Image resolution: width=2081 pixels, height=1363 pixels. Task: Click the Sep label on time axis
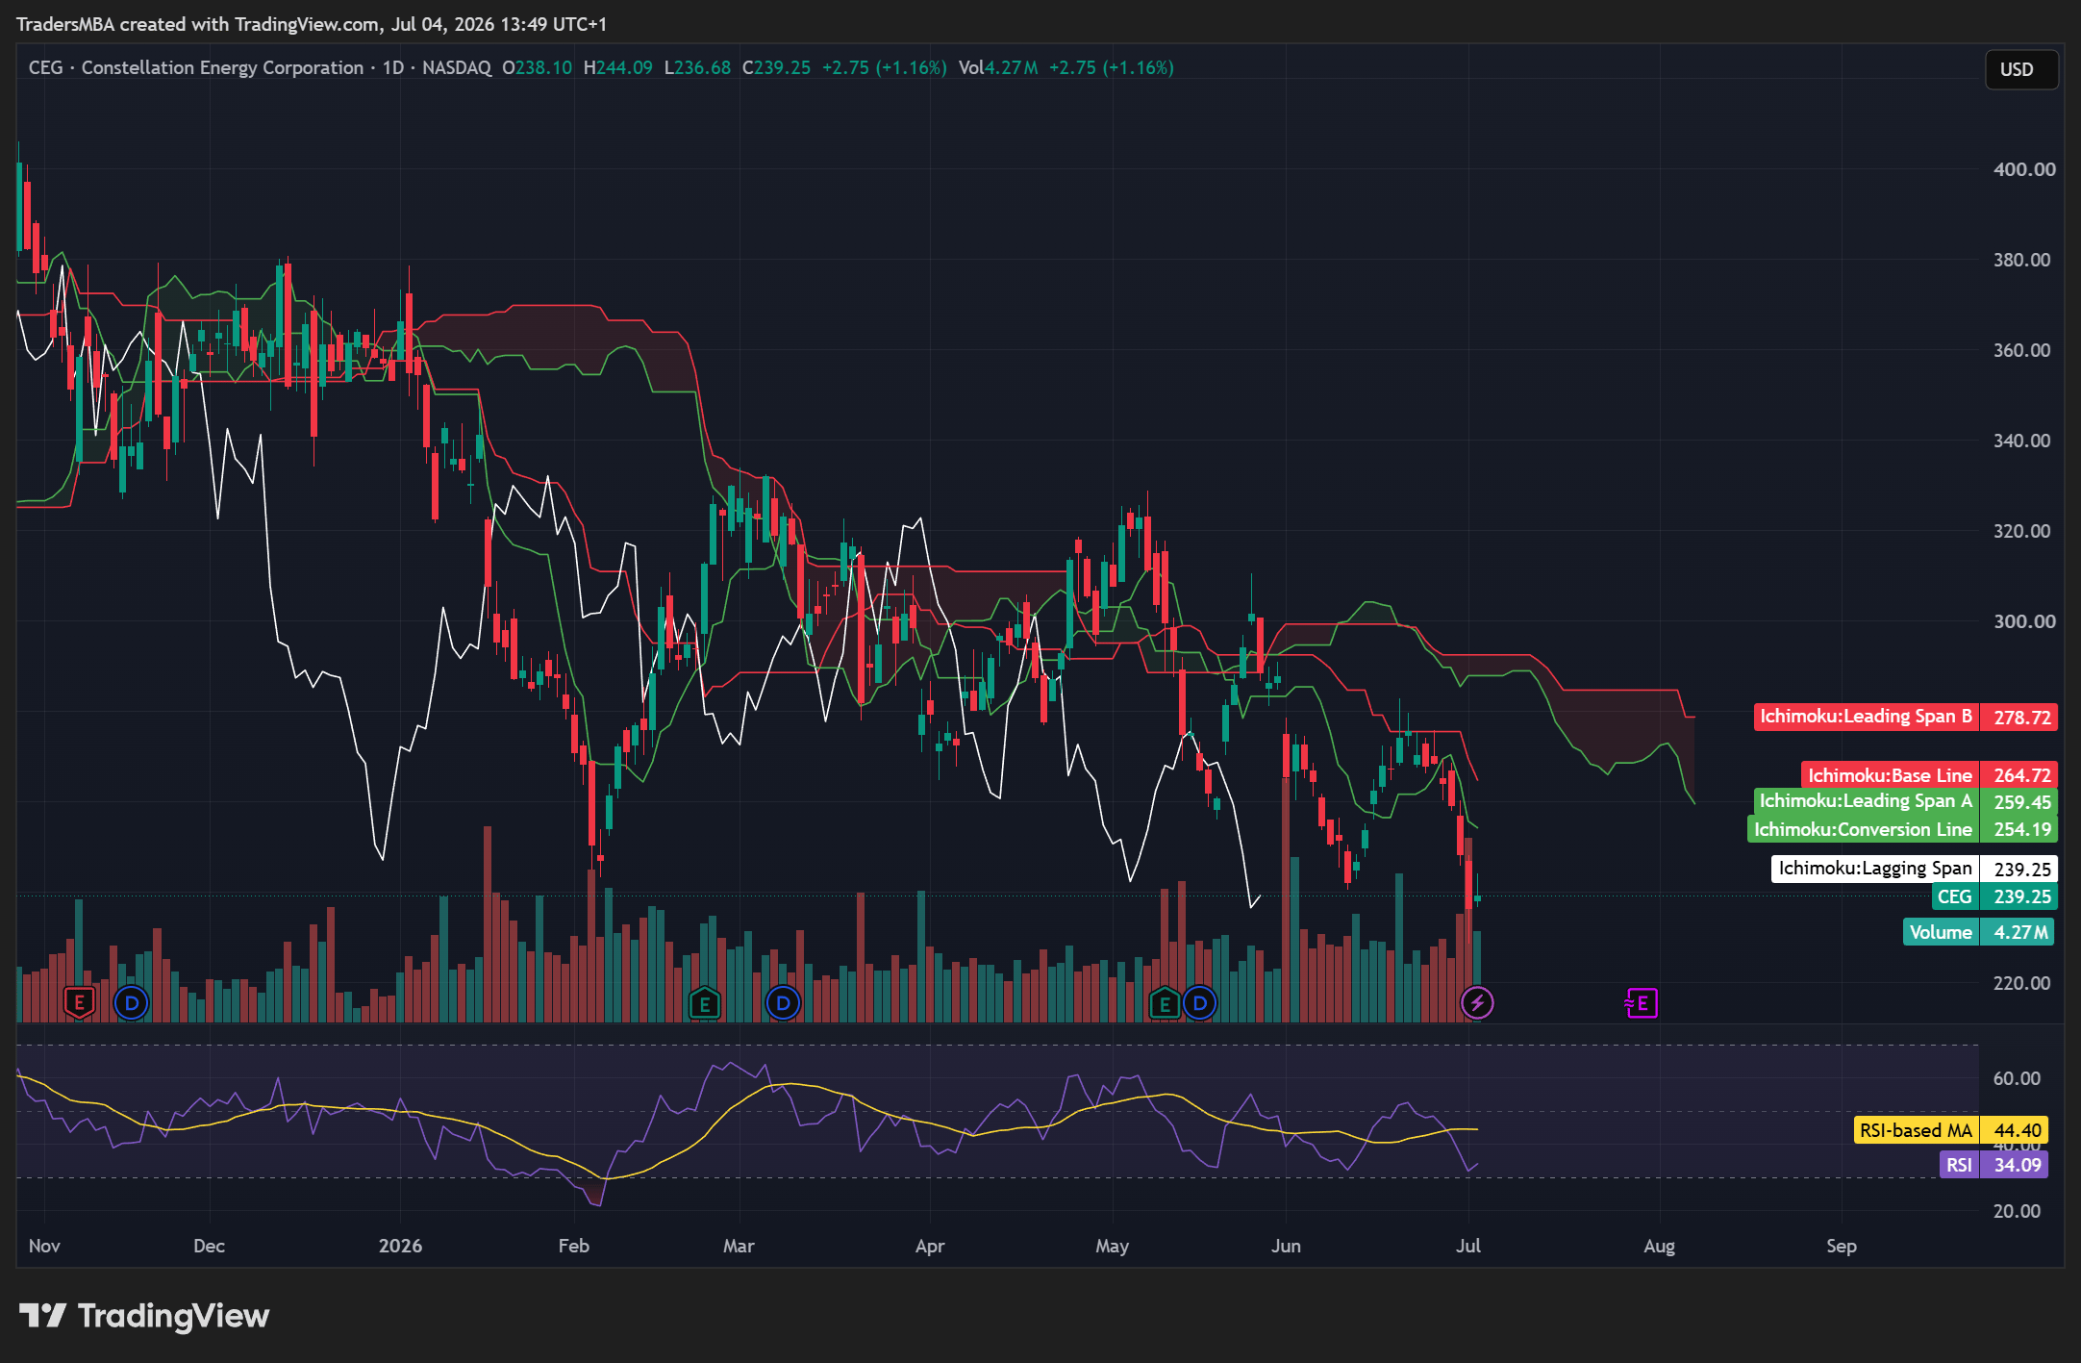[1842, 1246]
